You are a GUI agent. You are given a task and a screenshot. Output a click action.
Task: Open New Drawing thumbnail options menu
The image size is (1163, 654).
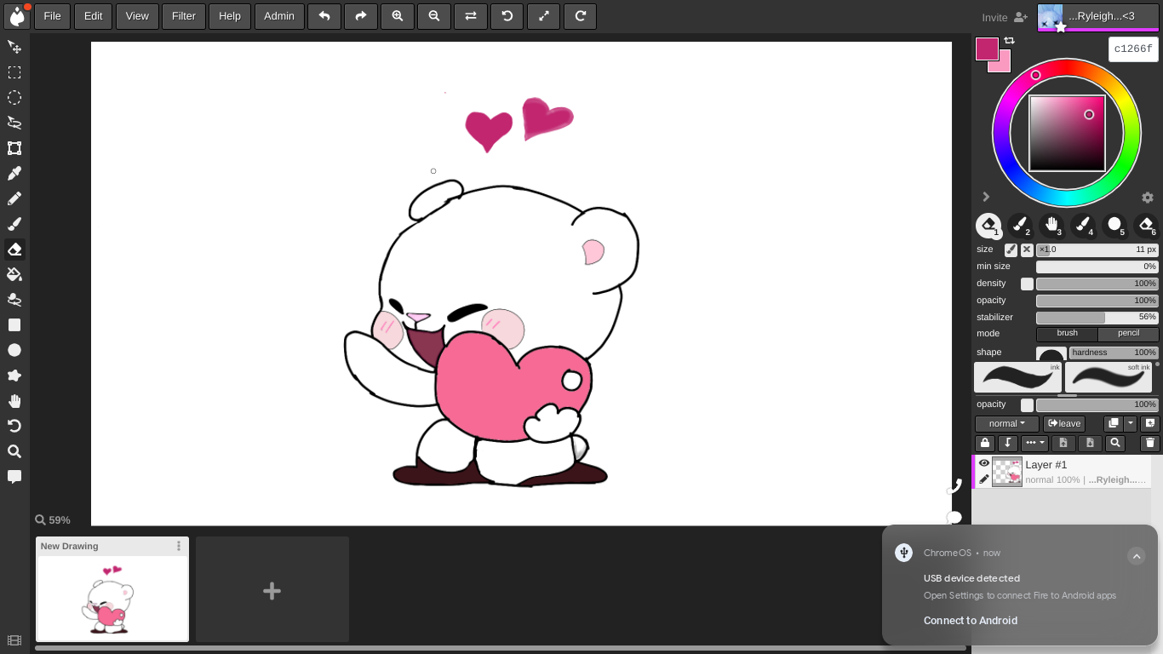coord(179,546)
